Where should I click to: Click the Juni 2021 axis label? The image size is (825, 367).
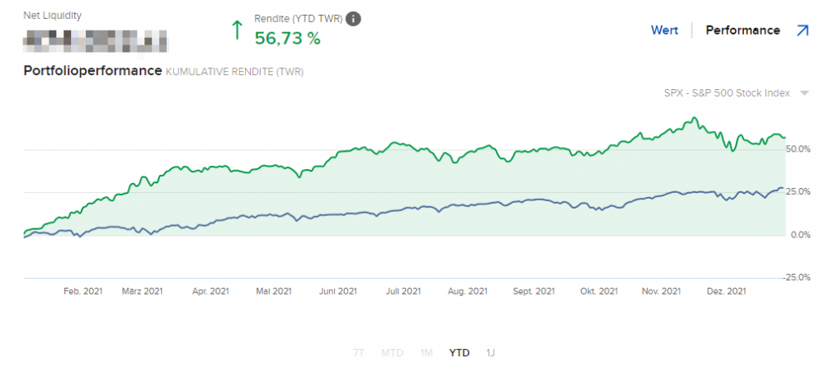coord(337,291)
